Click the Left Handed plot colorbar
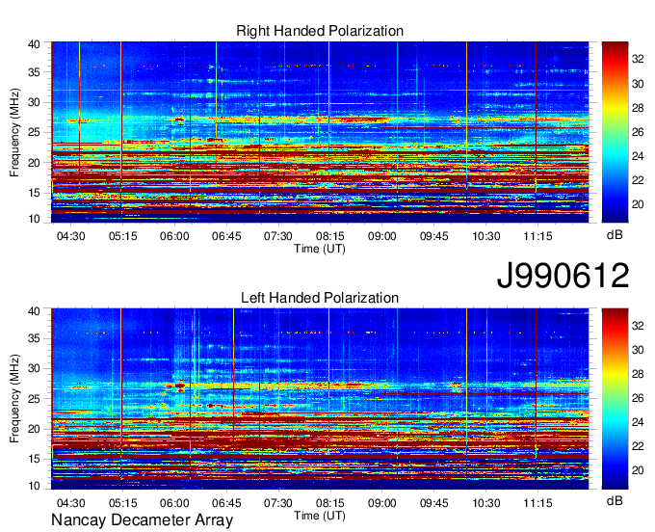 click(x=615, y=399)
